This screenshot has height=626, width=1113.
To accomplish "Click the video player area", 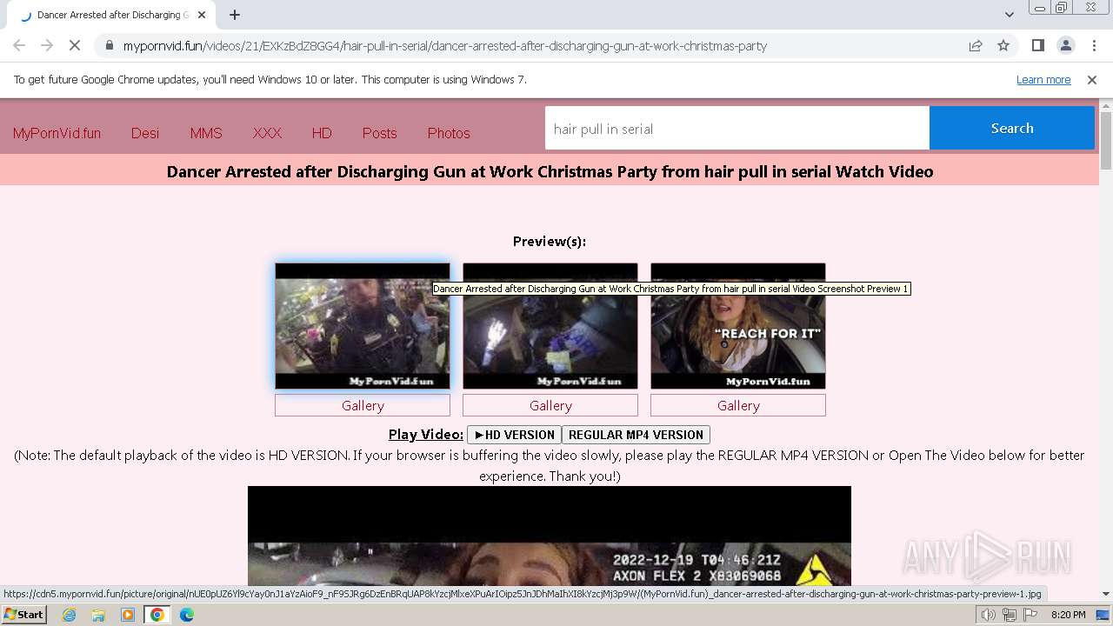I will point(550,536).
